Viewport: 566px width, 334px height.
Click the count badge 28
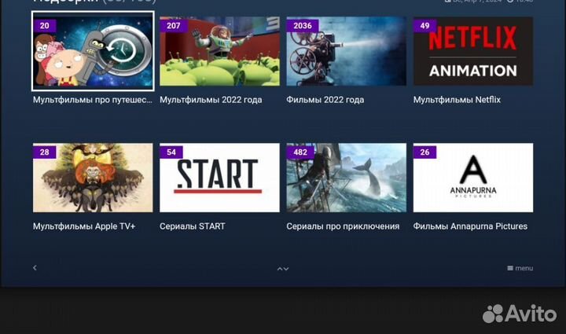(x=44, y=152)
